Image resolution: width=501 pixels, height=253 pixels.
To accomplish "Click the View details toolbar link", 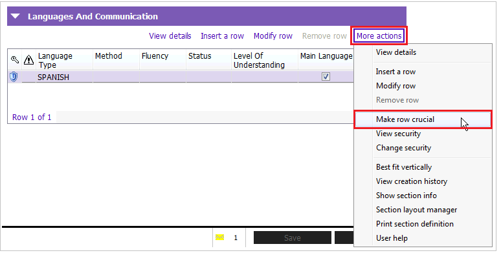I will pos(170,35).
